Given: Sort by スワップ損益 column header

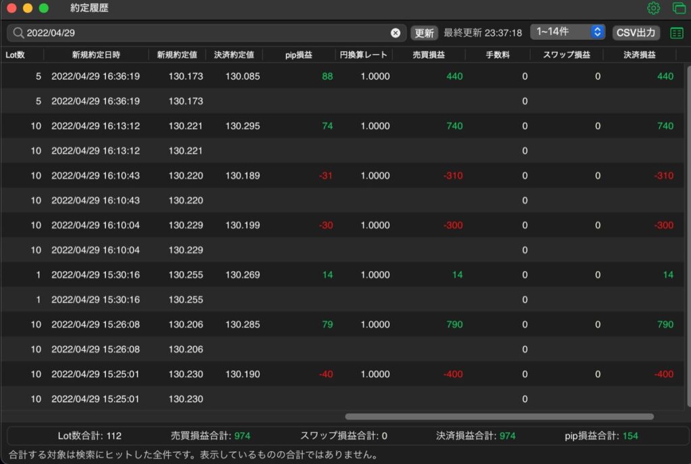Looking at the screenshot, I should point(566,55).
